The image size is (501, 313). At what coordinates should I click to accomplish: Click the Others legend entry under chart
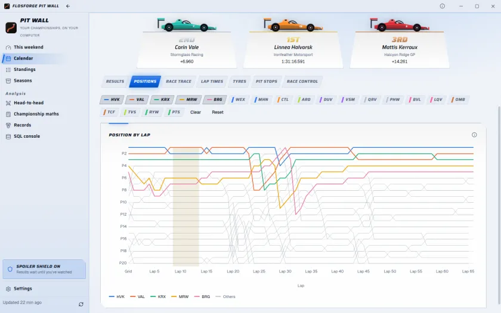click(225, 297)
